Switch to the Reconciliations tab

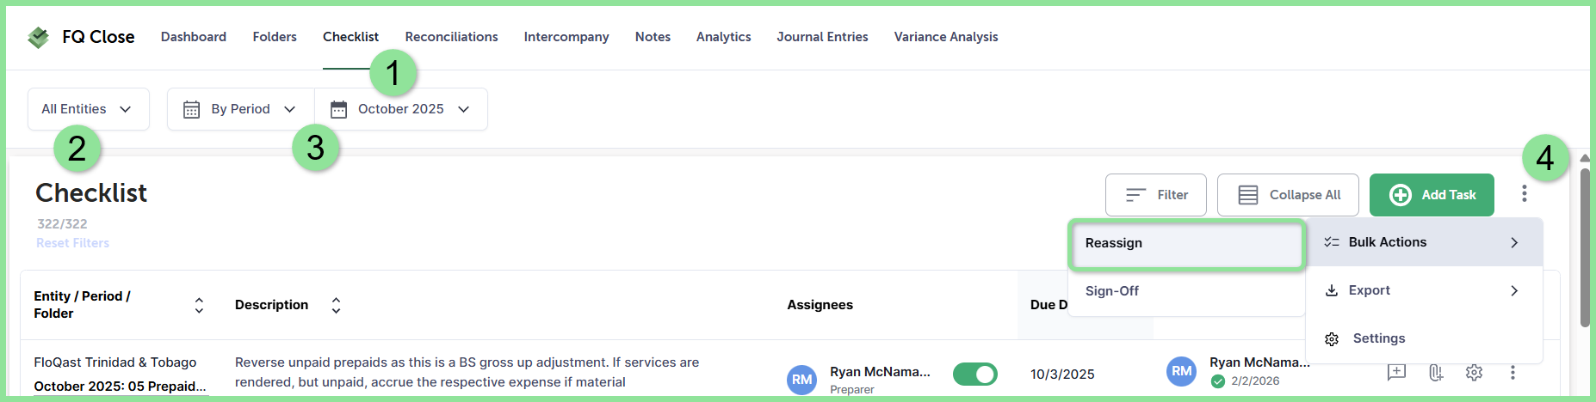pos(451,37)
